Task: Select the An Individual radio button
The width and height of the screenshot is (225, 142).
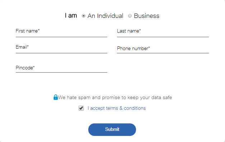Action: [x=84, y=16]
